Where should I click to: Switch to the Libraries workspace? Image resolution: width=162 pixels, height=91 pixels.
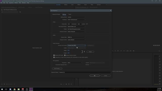tap(99, 5)
